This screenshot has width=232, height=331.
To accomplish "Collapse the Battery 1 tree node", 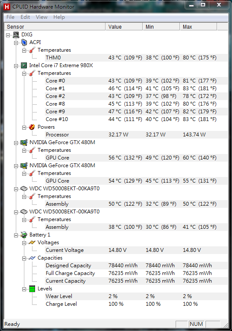I will (16, 235).
